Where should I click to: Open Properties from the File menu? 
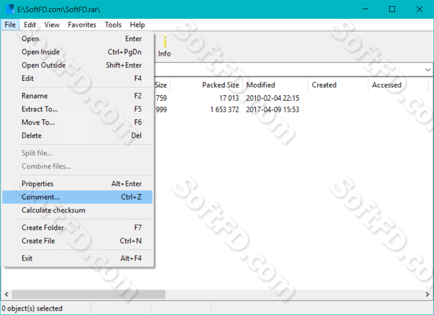pos(77,184)
